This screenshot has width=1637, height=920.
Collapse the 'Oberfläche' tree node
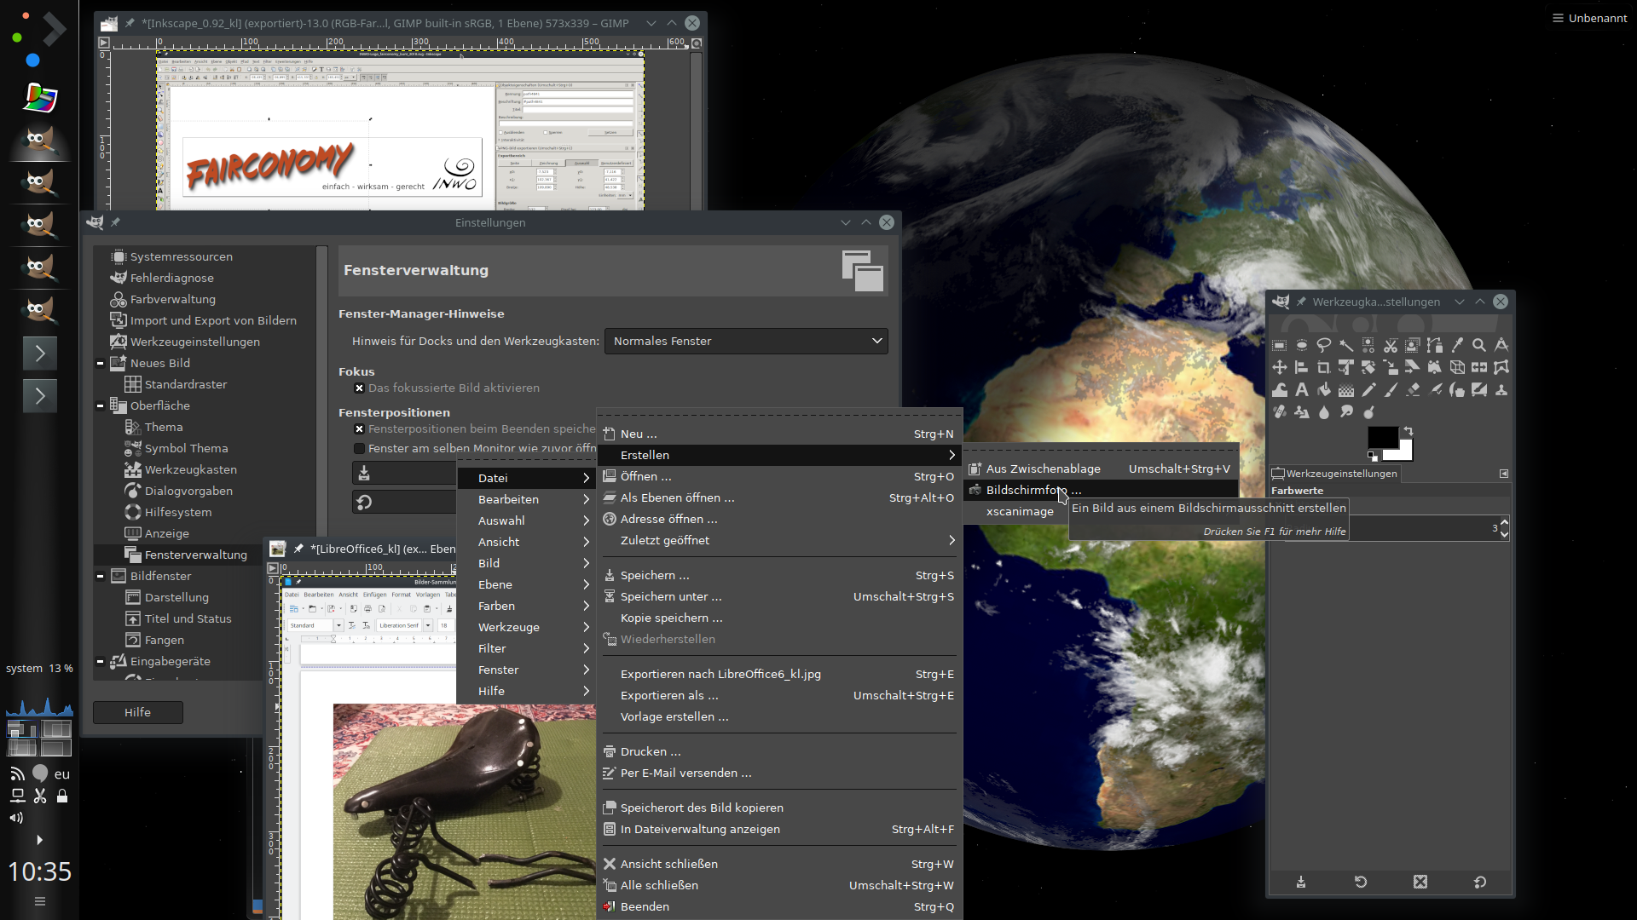(100, 406)
